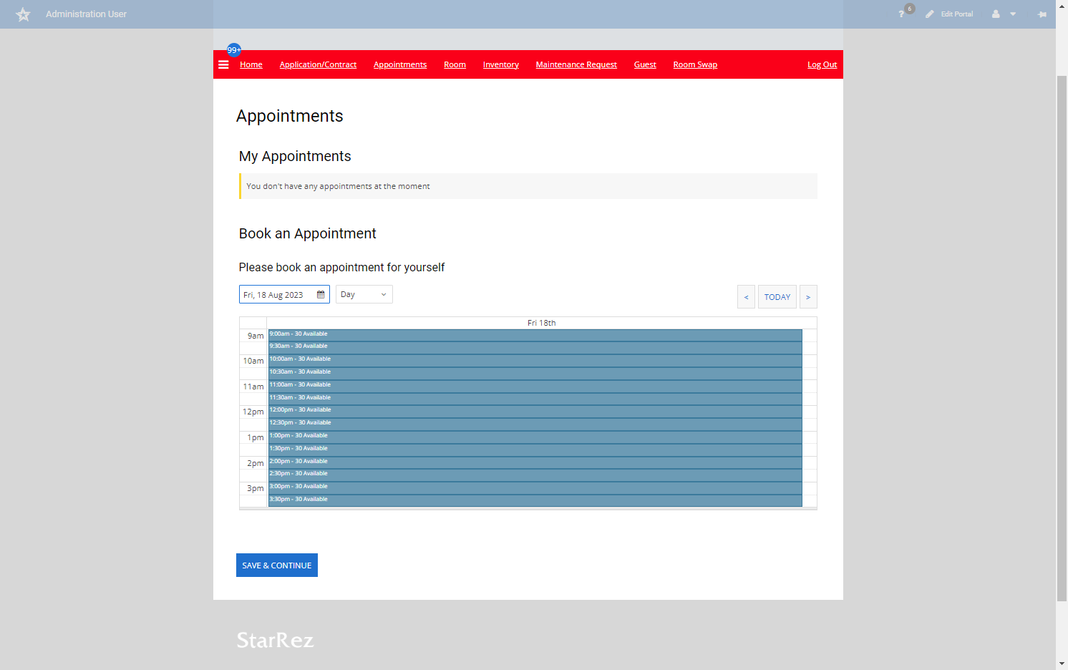The image size is (1068, 670).
Task: Pick the 11:00am - 30 Available slot
Action: (x=535, y=387)
